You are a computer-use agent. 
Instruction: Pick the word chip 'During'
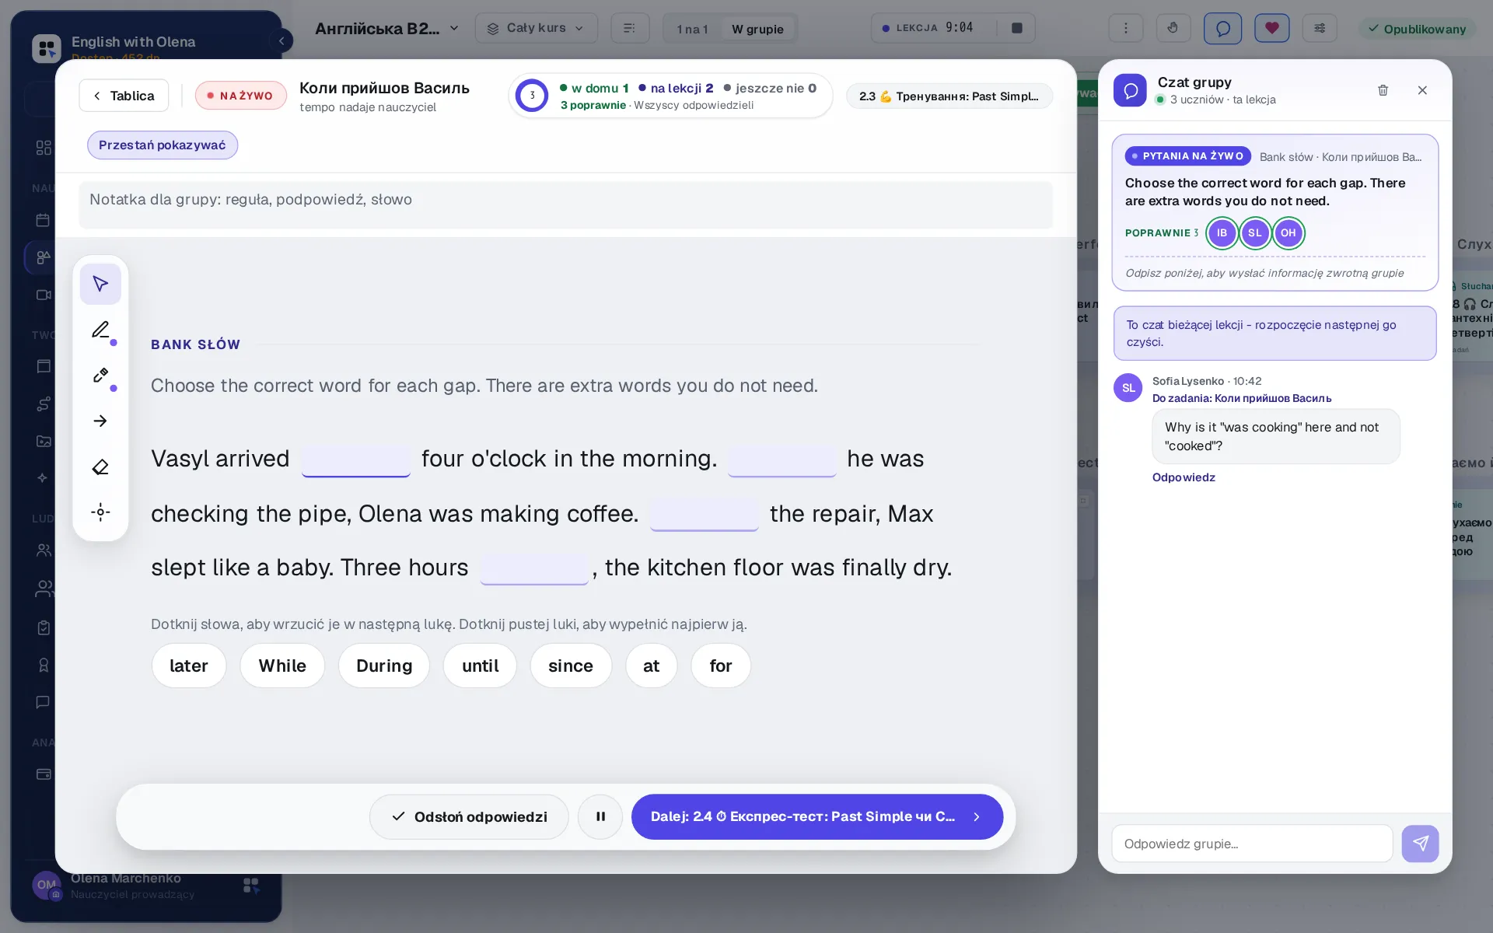pyautogui.click(x=384, y=666)
